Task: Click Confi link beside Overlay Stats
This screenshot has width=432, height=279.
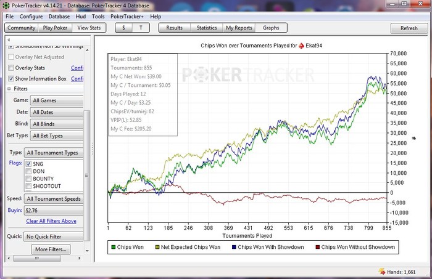Action: 77,68
